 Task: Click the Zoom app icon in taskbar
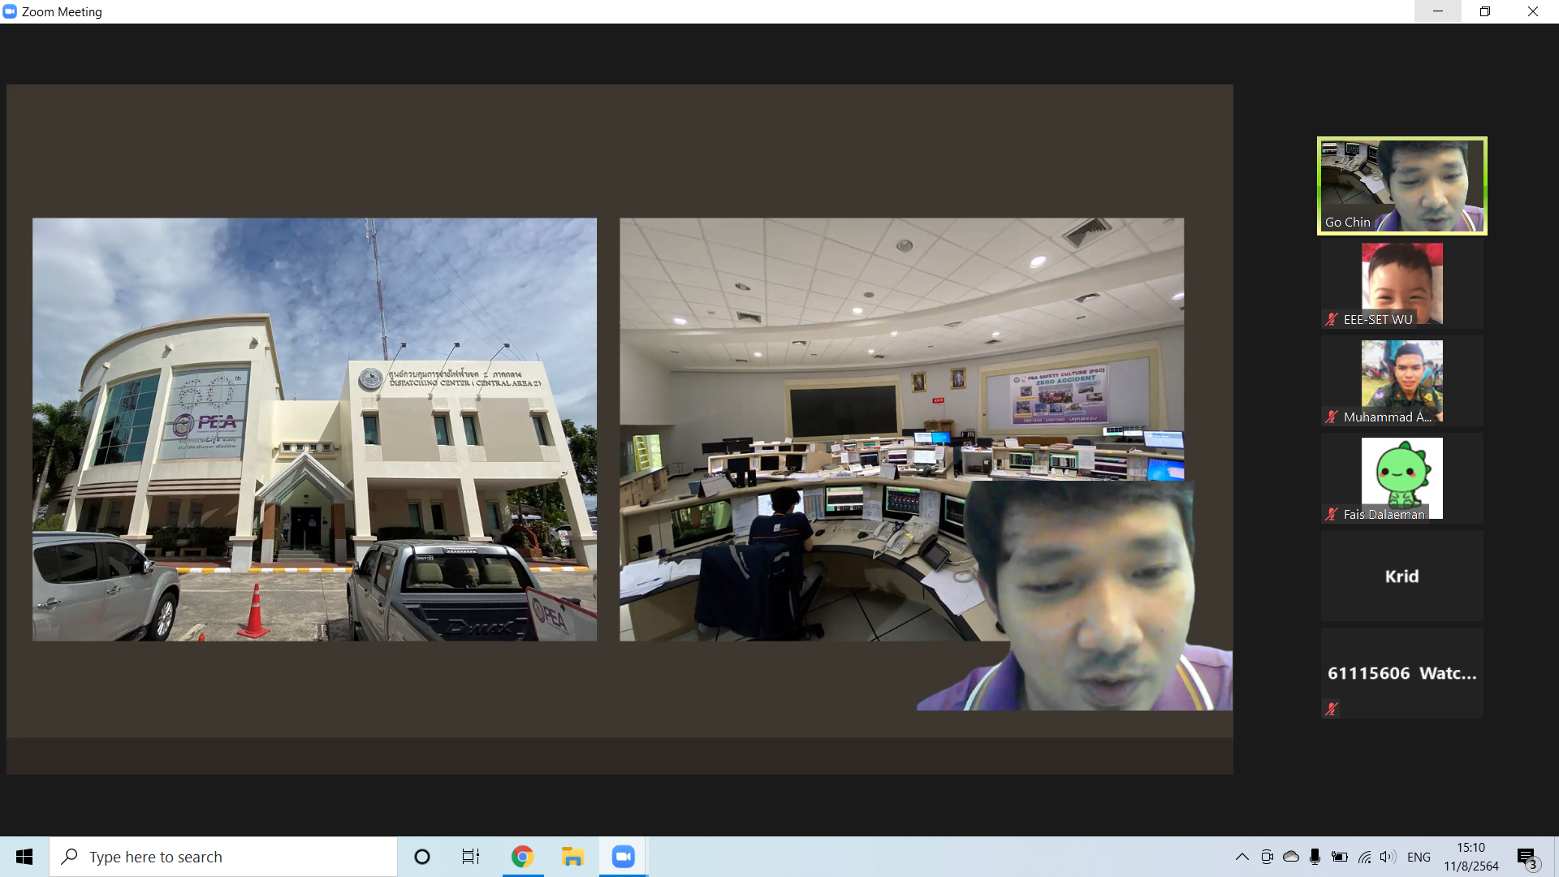coord(623,857)
